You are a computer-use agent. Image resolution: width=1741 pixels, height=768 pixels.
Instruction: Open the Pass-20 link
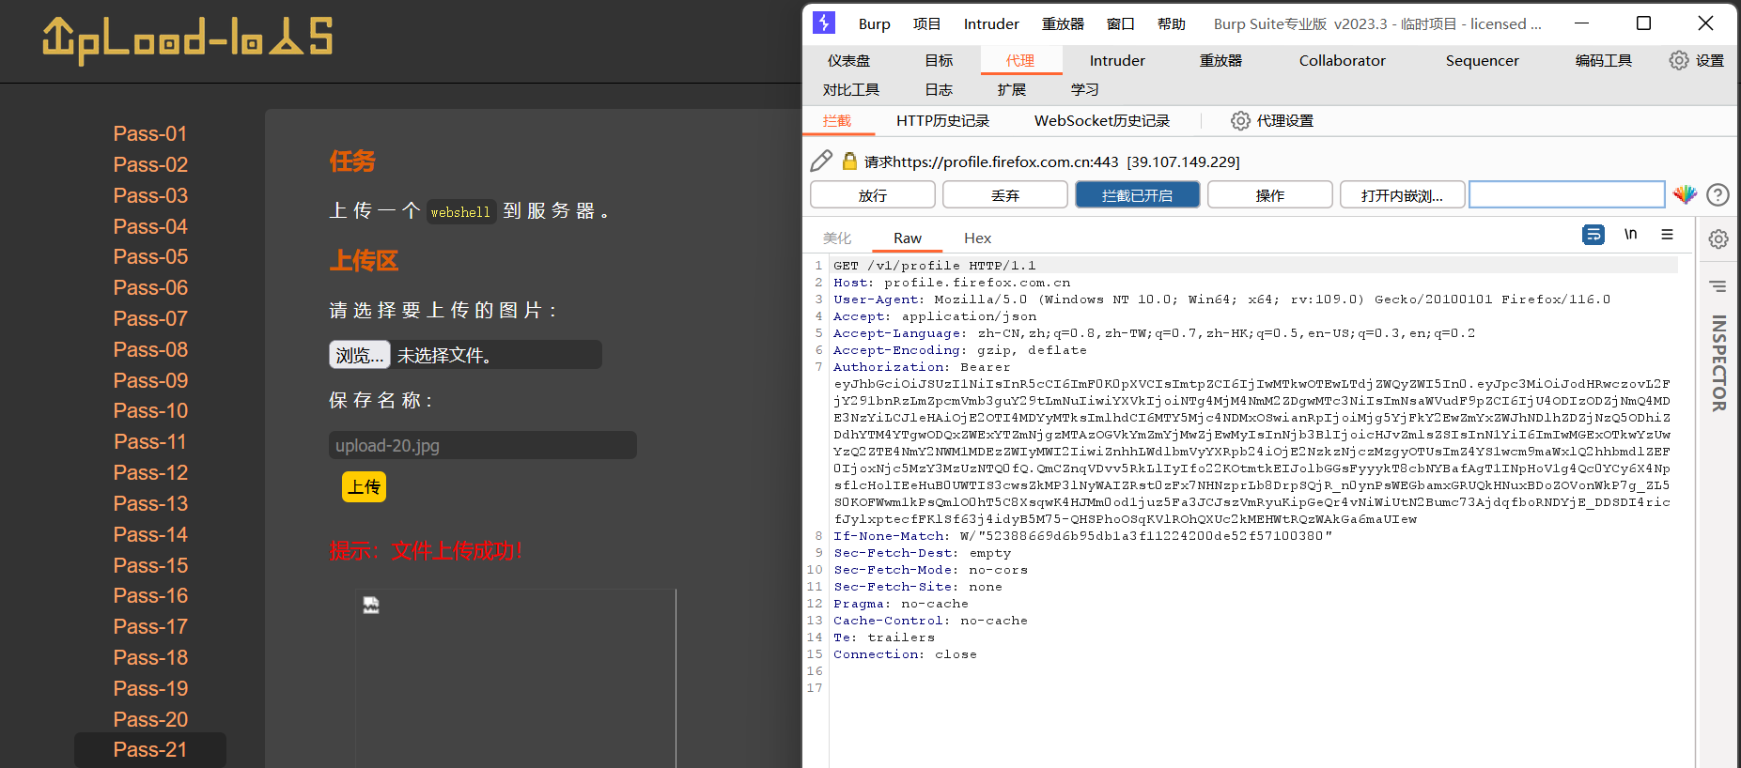point(150,719)
